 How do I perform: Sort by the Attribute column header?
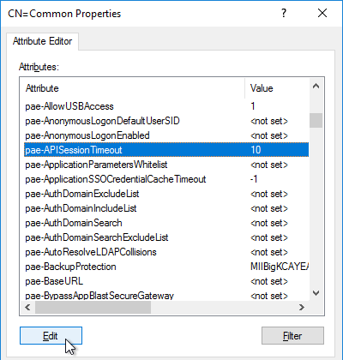(133, 88)
